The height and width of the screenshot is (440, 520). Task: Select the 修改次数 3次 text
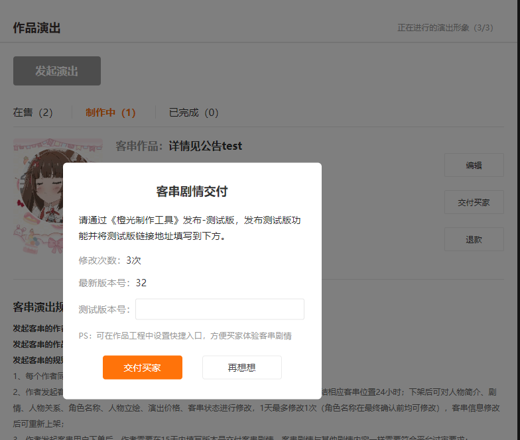tap(109, 260)
